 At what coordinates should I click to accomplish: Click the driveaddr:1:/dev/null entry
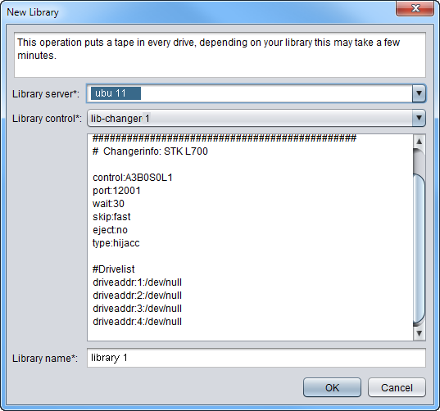click(137, 282)
